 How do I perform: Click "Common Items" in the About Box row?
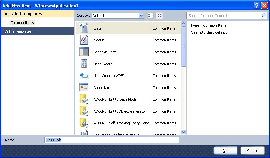[x=164, y=88]
